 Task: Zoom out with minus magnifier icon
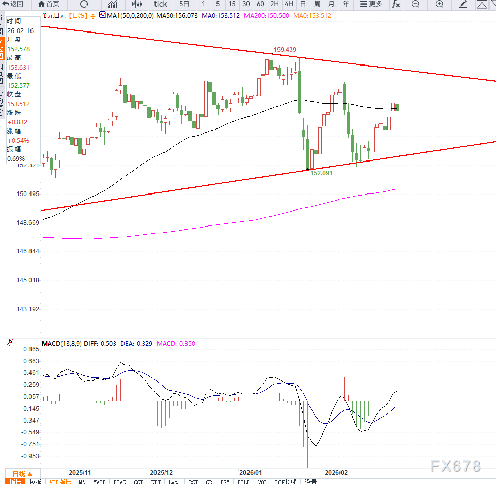[415, 4]
